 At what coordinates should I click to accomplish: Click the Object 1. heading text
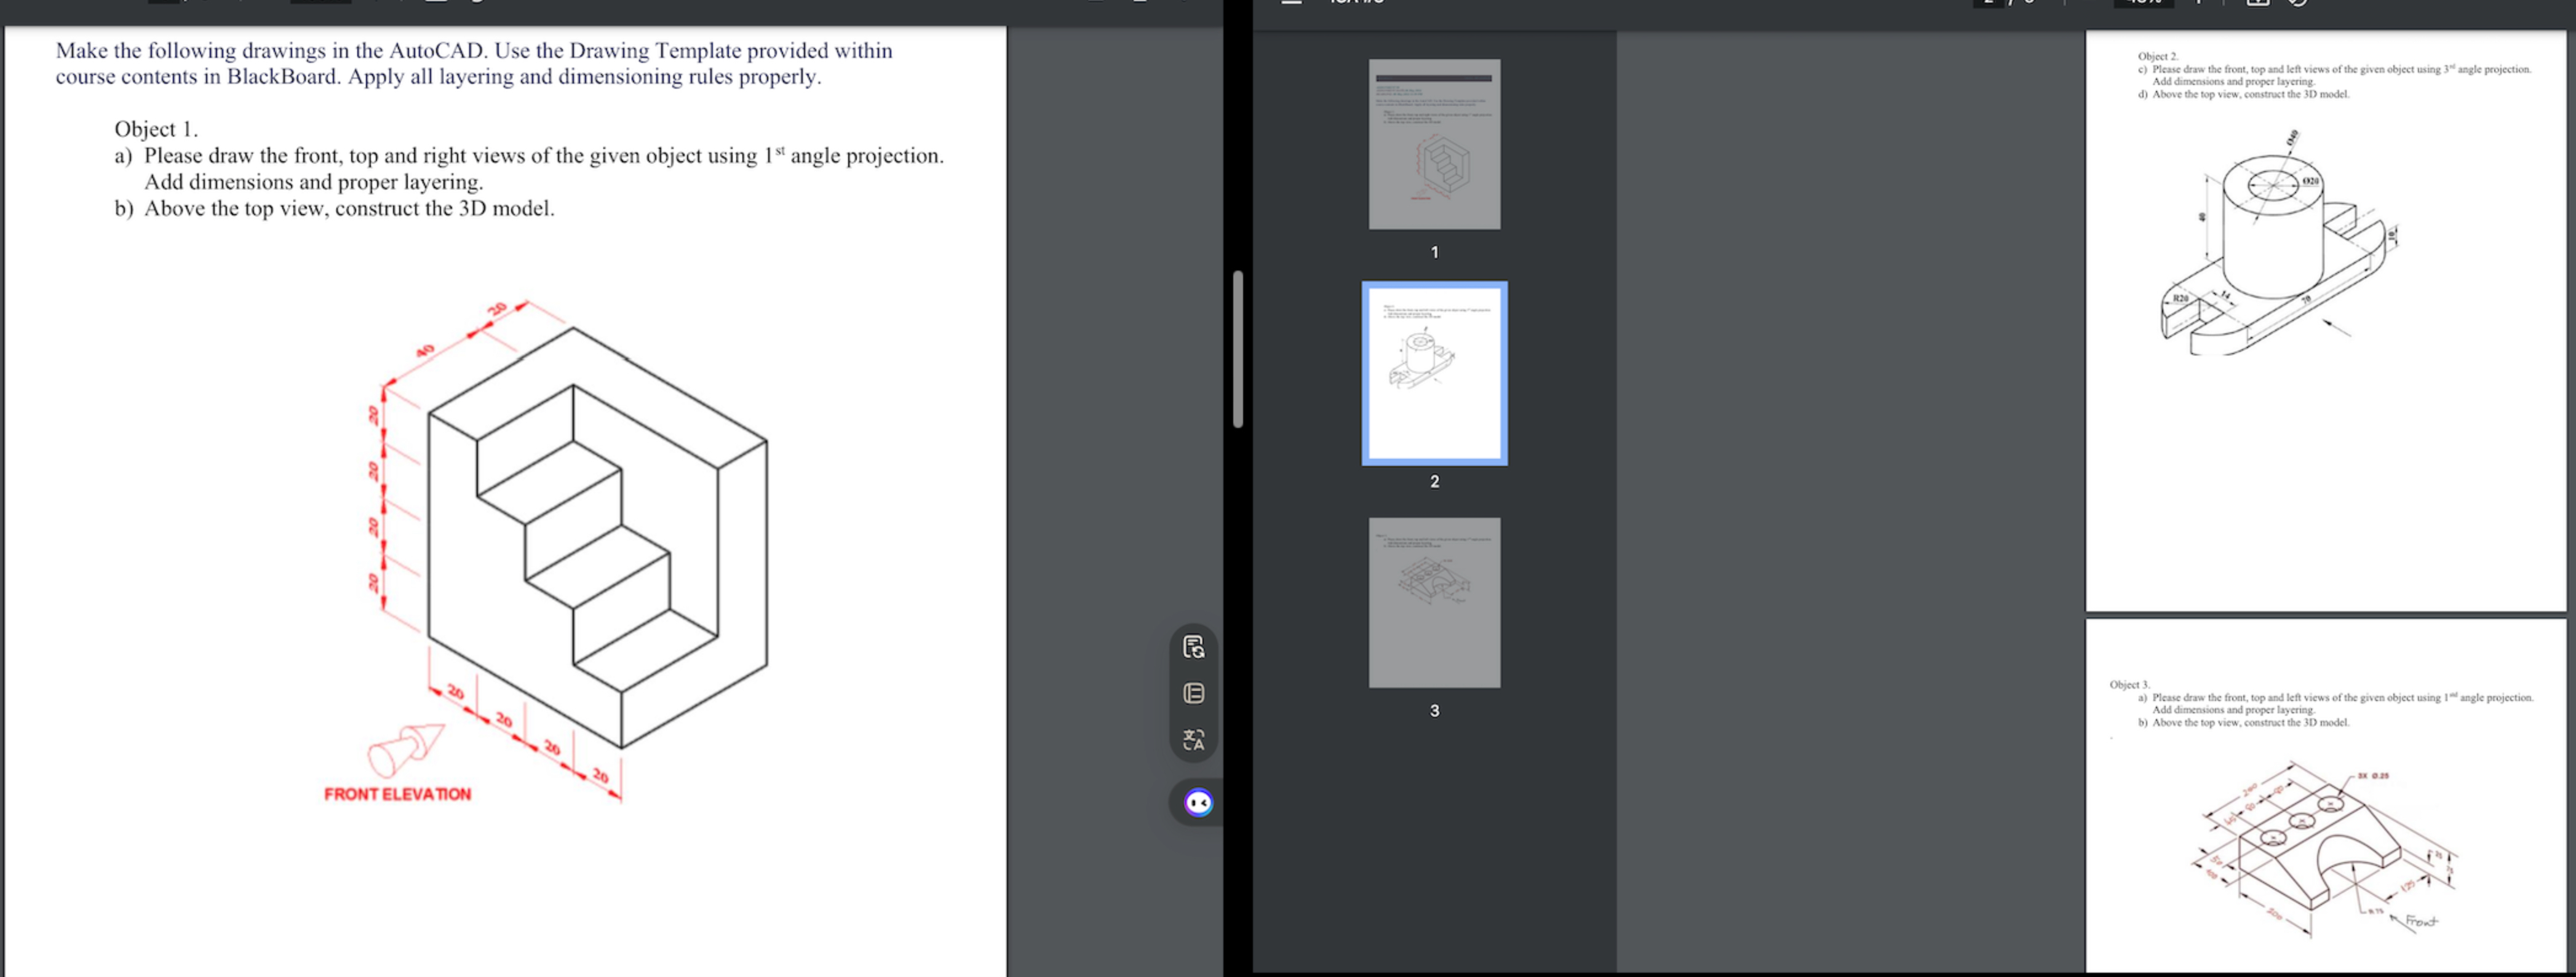click(156, 129)
